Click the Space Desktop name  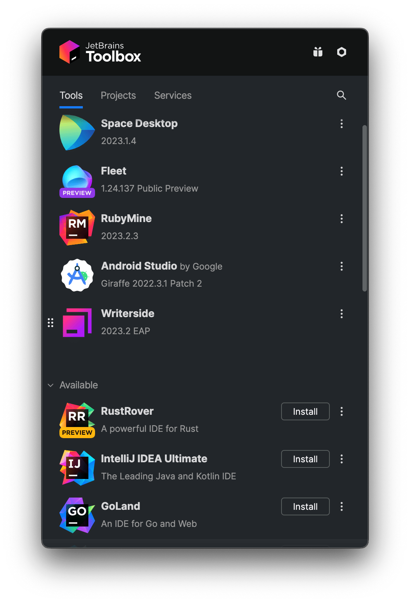(139, 124)
